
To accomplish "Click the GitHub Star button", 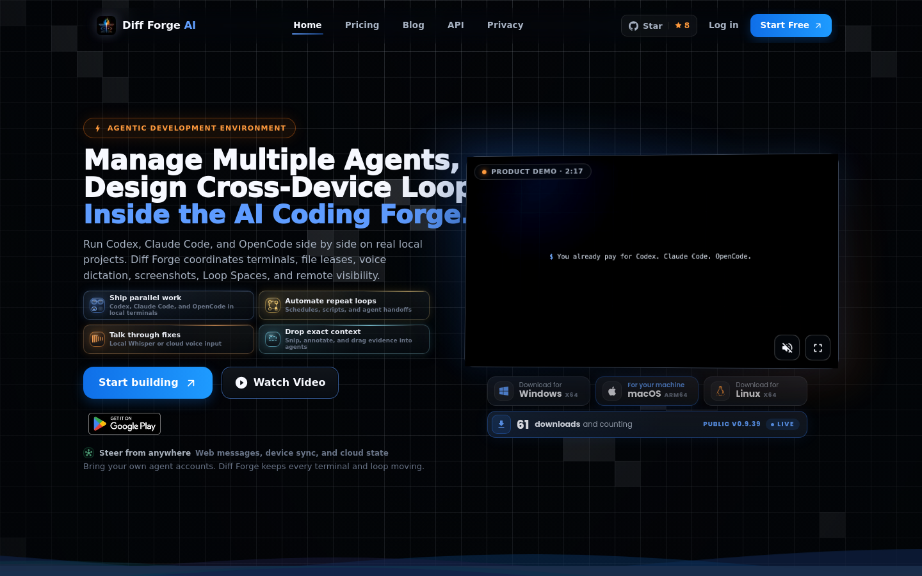I will click(659, 26).
